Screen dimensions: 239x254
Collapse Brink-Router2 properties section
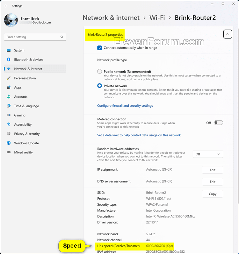click(228, 34)
